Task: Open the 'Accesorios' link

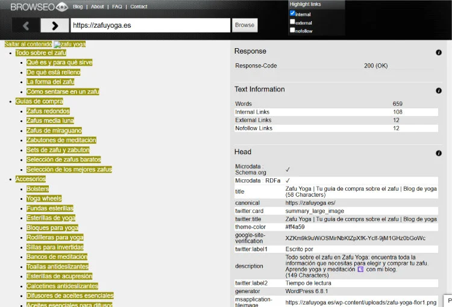Action: point(31,179)
